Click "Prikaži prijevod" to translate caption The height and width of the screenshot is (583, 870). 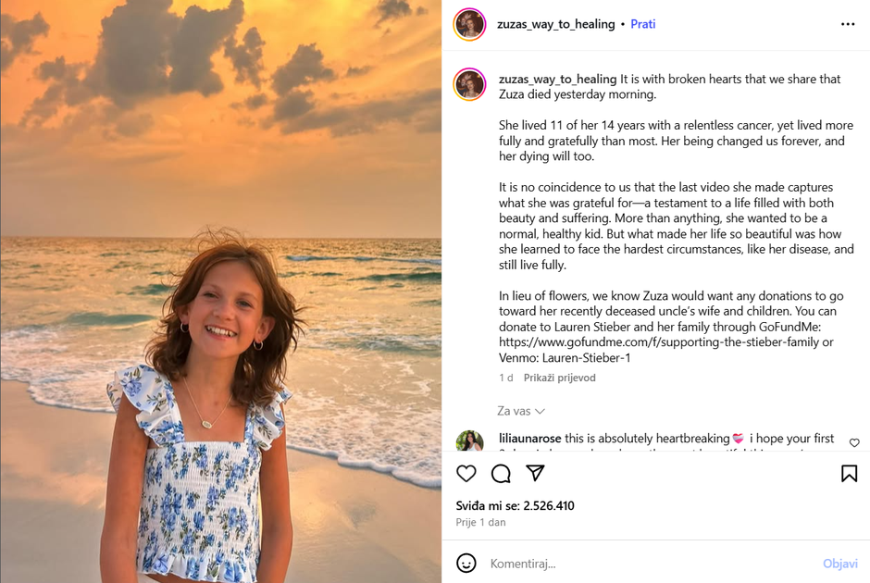pos(559,378)
